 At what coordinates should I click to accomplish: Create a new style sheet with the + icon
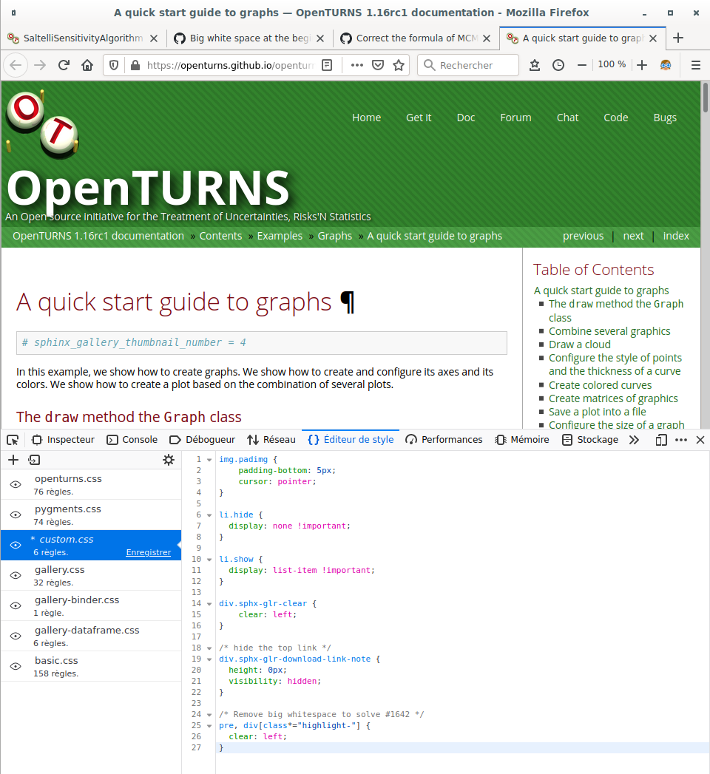pyautogui.click(x=13, y=460)
